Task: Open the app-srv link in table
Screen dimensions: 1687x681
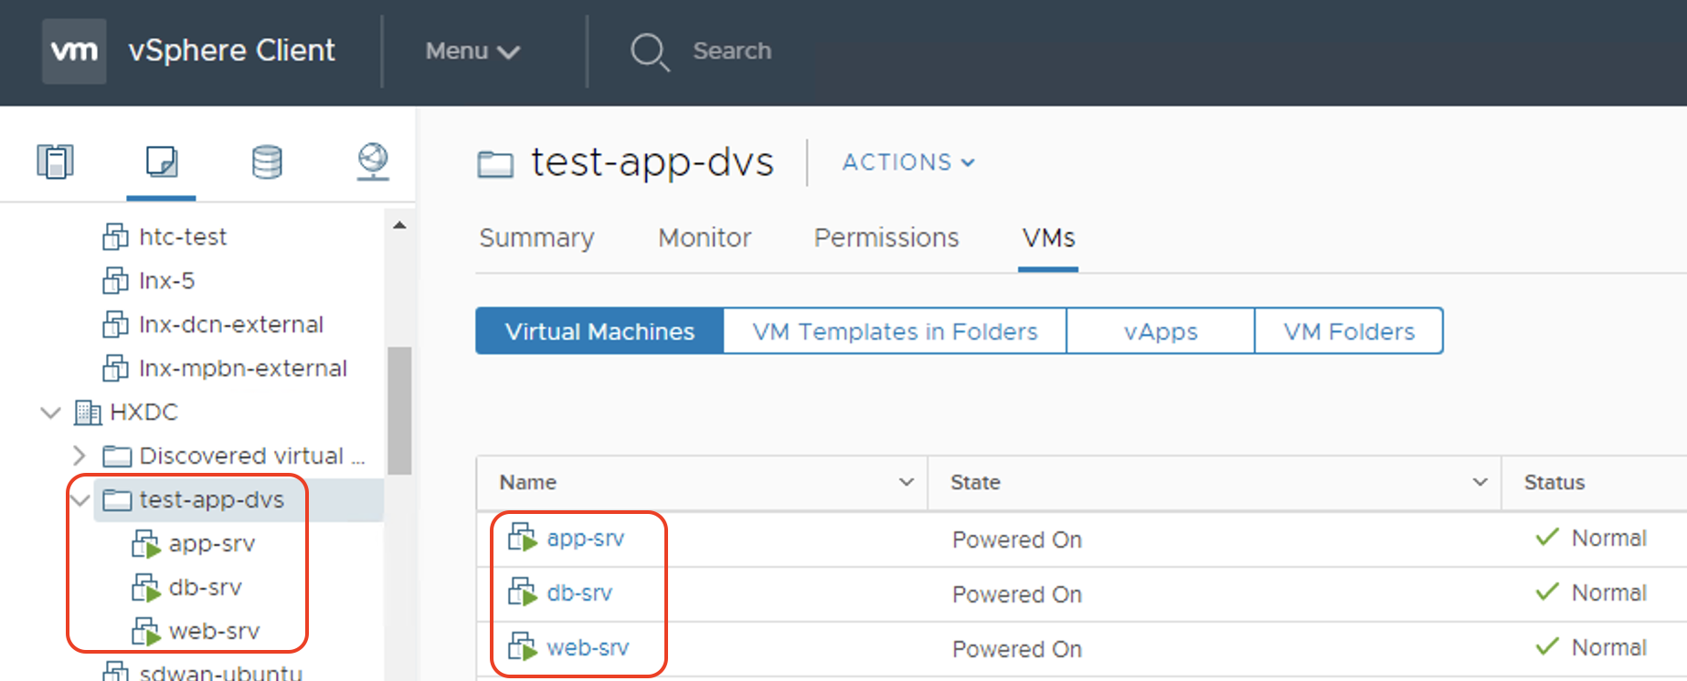Action: [586, 539]
